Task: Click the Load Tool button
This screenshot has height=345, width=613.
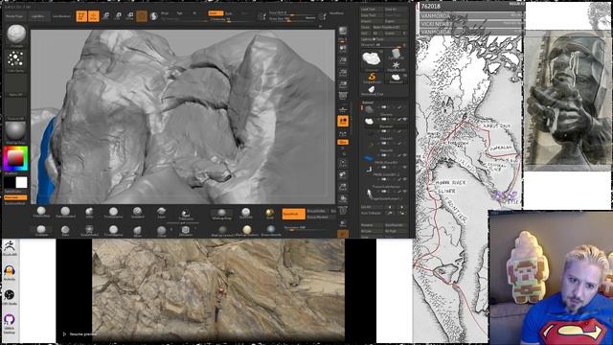Action: click(372, 9)
